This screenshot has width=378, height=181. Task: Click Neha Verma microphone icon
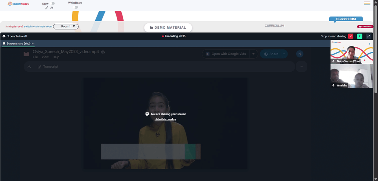[x=333, y=61]
